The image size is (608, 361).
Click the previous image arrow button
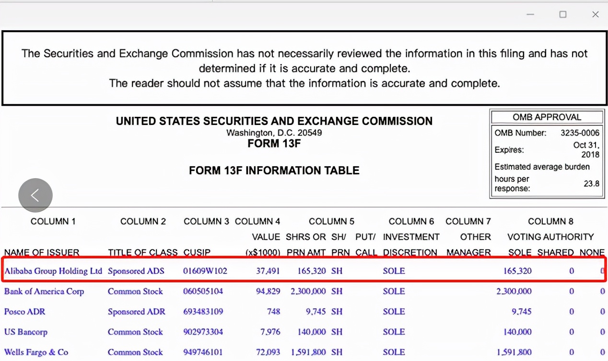[35, 195]
